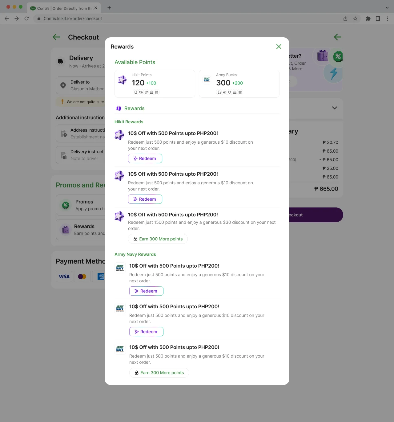
Task: Select the Mastercard payment option
Action: pyautogui.click(x=82, y=277)
